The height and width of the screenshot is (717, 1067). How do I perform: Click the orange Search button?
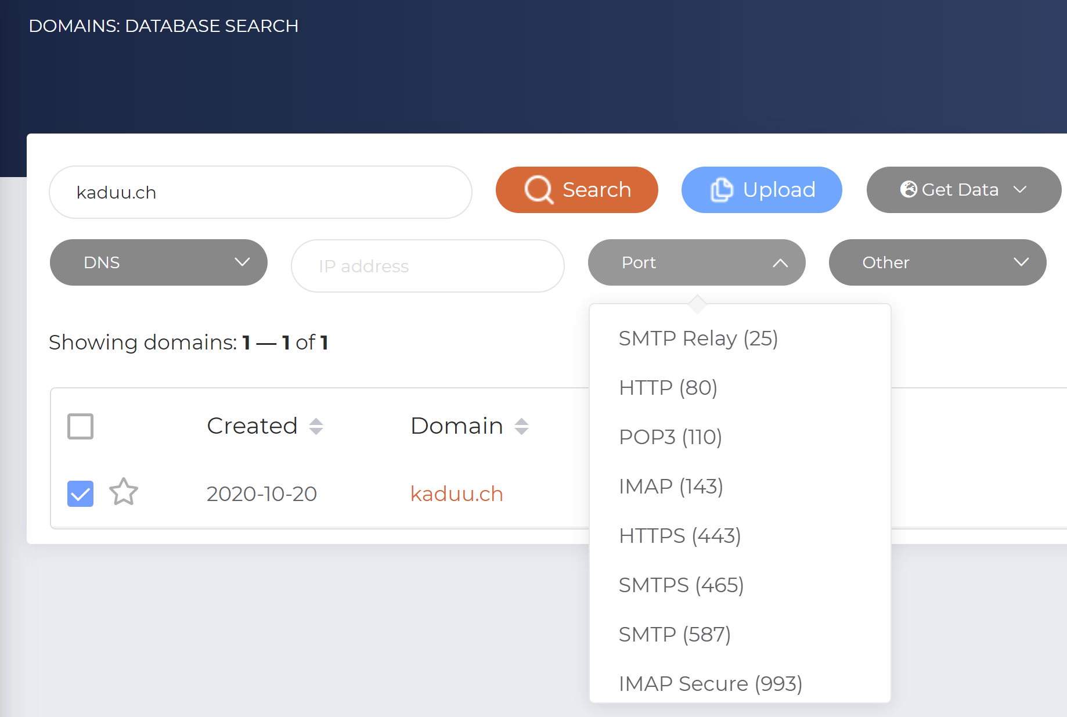[x=576, y=190]
